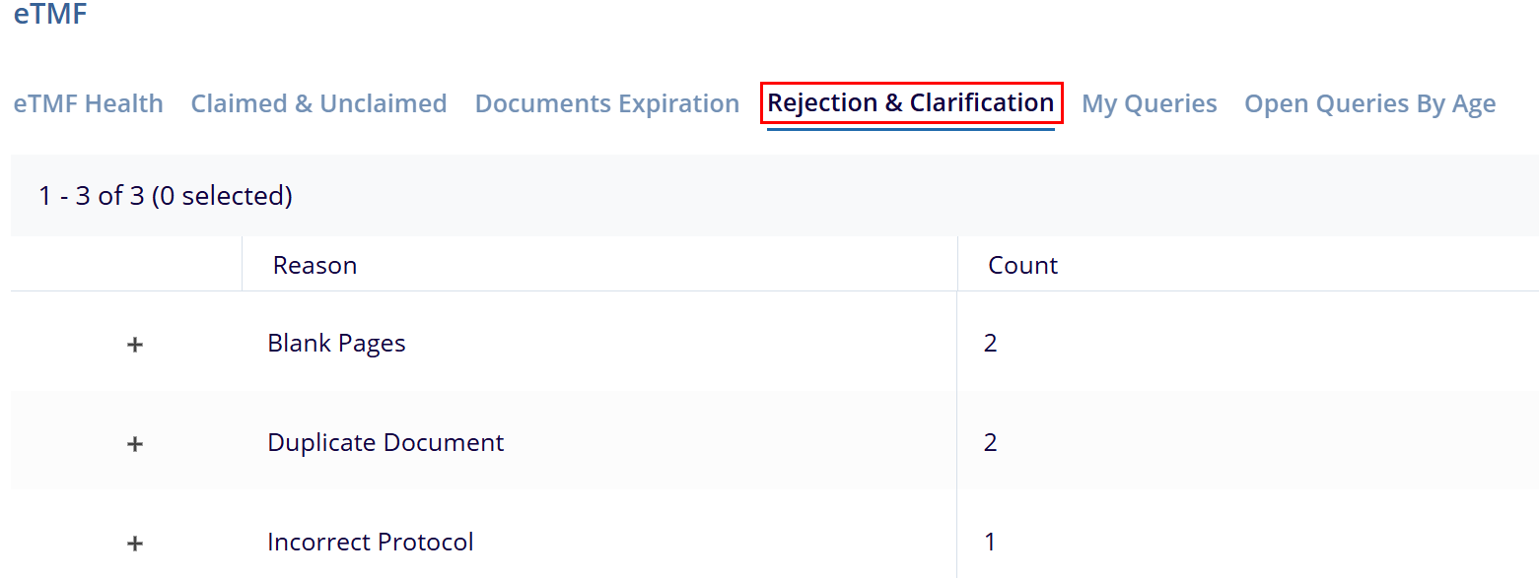This screenshot has width=1539, height=578.
Task: Select the Rejection & Clarification tab
Action: 910,103
